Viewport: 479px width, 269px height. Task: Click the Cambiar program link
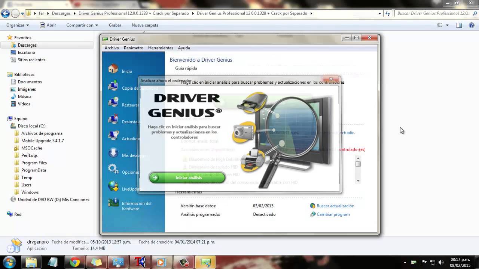333,214
